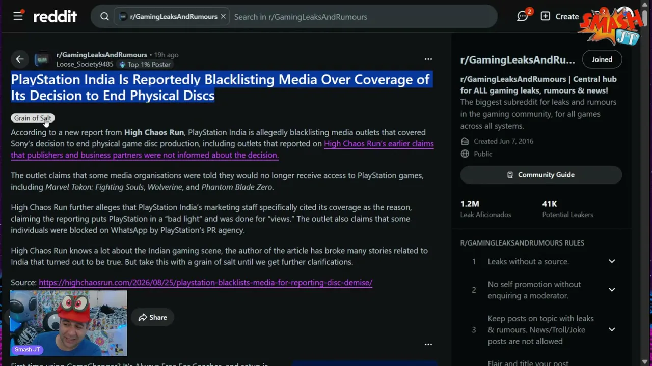Screen dimensions: 652x366
Task: Click the paragraph starting 'High Chaos Run further alleges'
Action: click(x=211, y=219)
